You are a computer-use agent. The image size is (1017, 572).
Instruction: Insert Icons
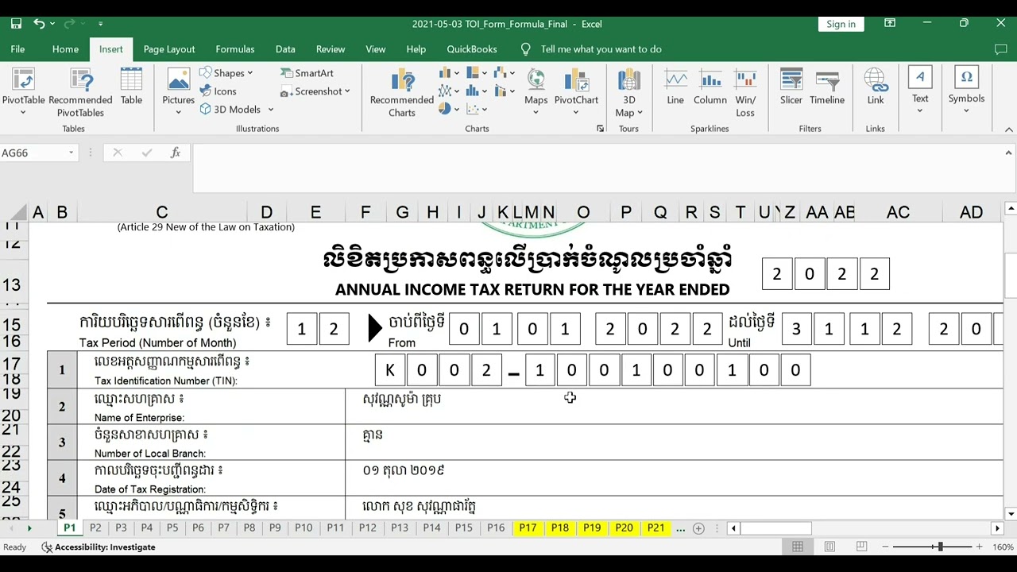[x=218, y=91]
